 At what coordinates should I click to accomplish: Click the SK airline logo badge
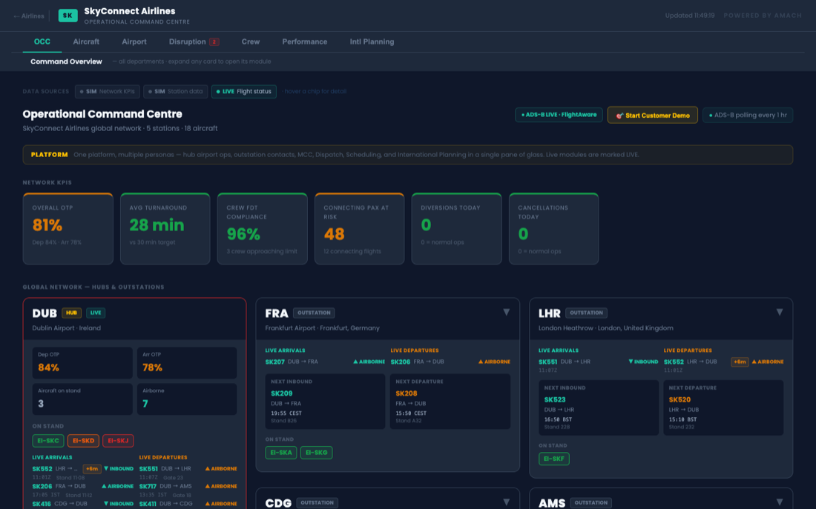(x=68, y=16)
